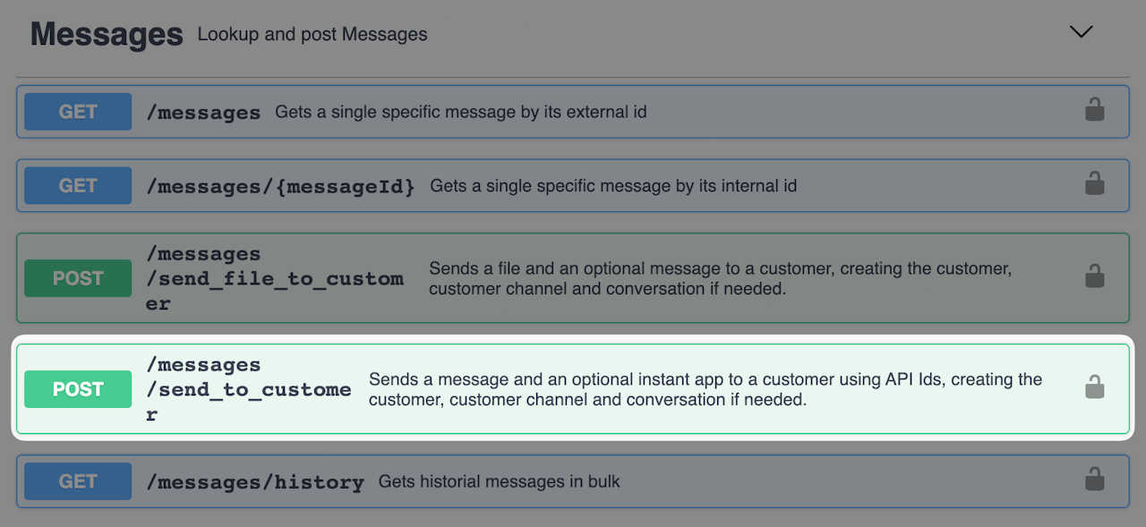The image size is (1146, 527).
Task: Click the GET badge for /messages/history
Action: point(78,481)
